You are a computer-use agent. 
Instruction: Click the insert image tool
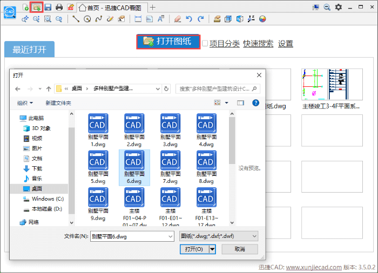pos(150,19)
